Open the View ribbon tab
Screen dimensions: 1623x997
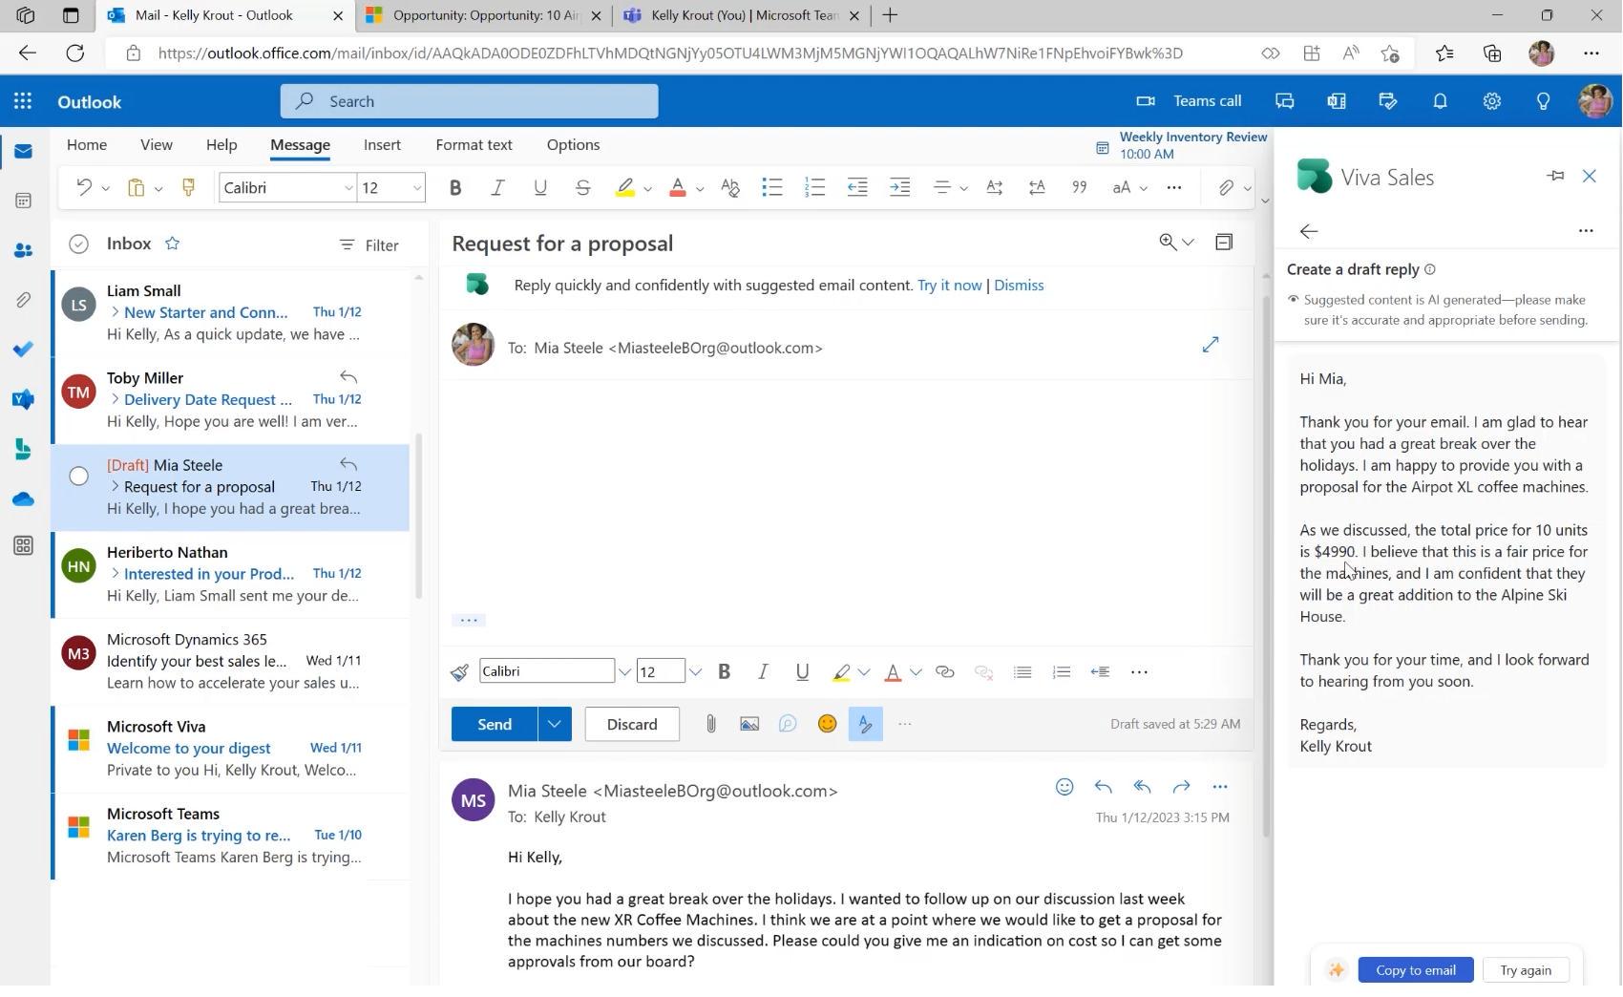(157, 145)
